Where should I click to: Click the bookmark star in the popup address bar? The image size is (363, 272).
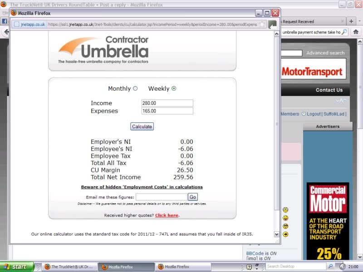coord(262,24)
